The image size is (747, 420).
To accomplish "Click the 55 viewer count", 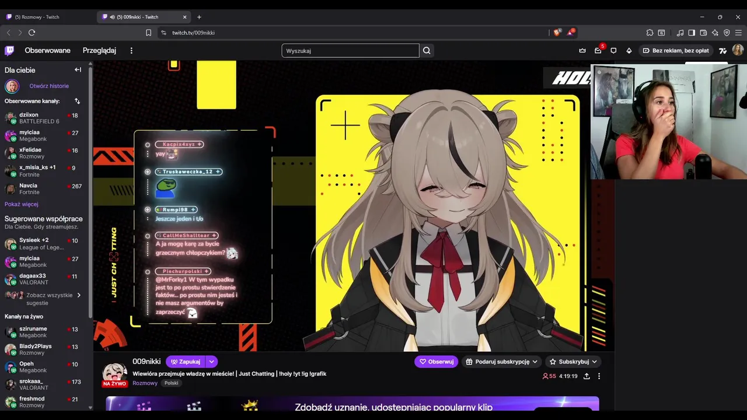I will pyautogui.click(x=549, y=376).
